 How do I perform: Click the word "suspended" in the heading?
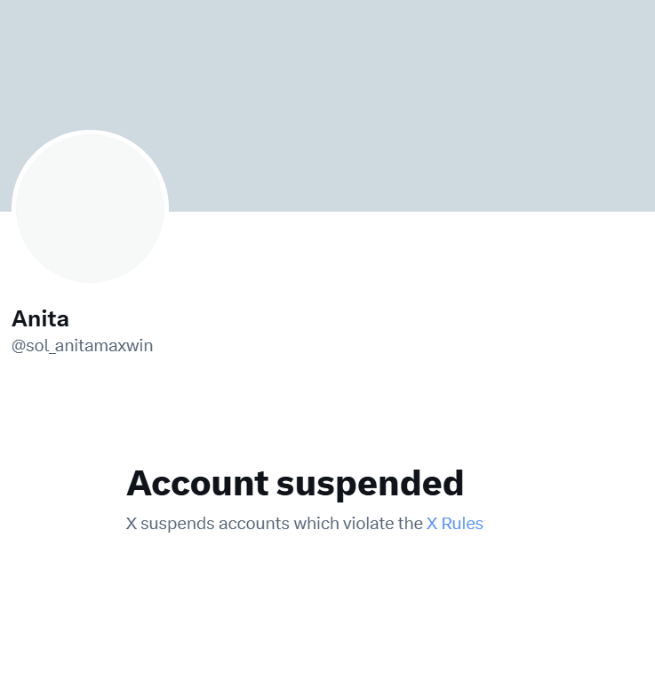[370, 483]
